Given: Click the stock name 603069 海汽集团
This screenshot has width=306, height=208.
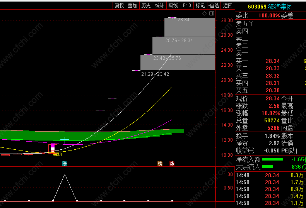Looking at the screenshot, I should (270, 7).
